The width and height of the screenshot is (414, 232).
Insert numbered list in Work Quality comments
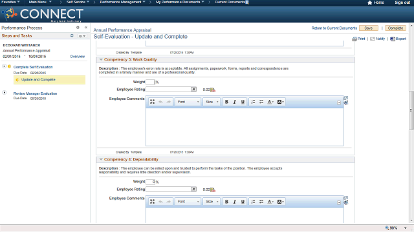pyautogui.click(x=253, y=102)
